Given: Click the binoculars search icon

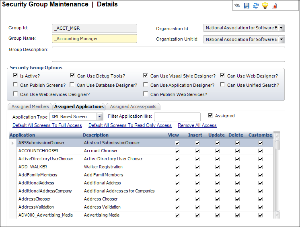Looking at the screenshot, I should coord(238,6).
